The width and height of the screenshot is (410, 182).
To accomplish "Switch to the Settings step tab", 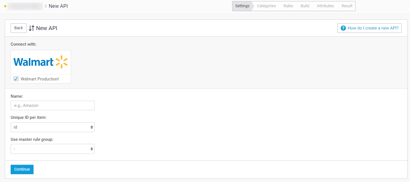I will pyautogui.click(x=242, y=6).
